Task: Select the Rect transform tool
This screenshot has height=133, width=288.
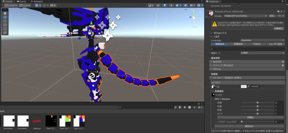Action: point(5,29)
